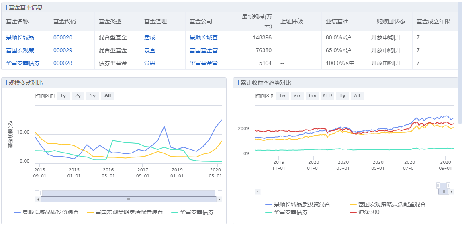Click right scroll arrow under return chart
Image resolution: width=462 pixels, height=228 pixels.
click(x=452, y=192)
